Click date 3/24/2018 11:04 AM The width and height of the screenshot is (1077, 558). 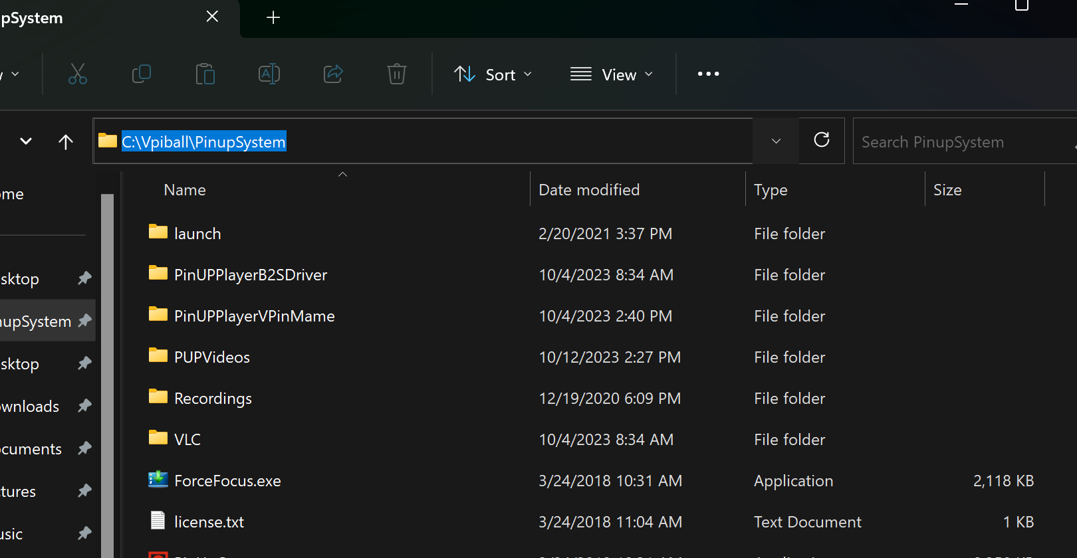610,522
